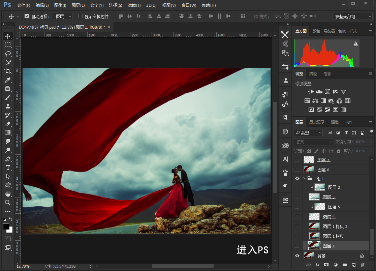Add Levels adjustment layer

(x=319, y=92)
